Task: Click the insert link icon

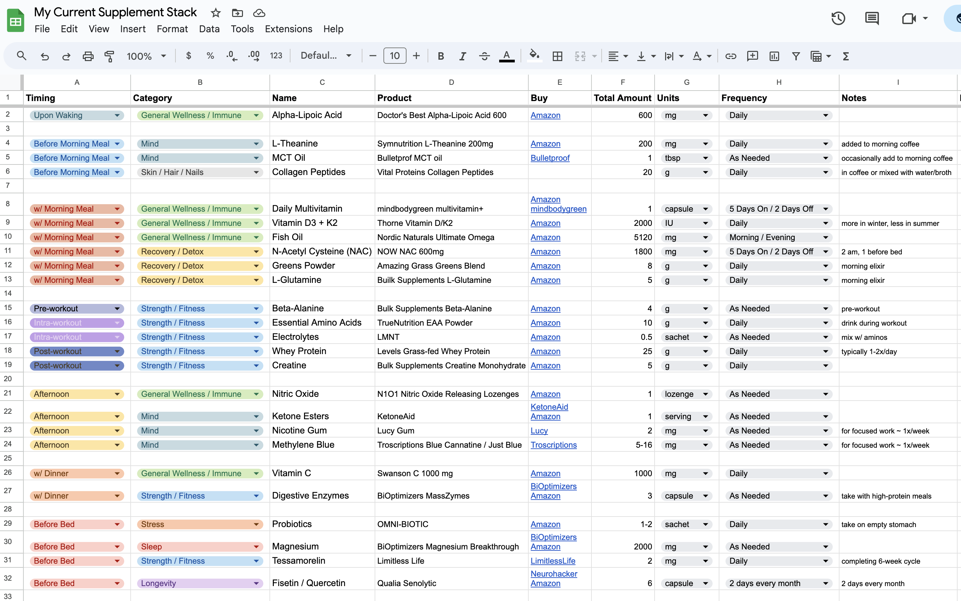Action: [x=730, y=56]
